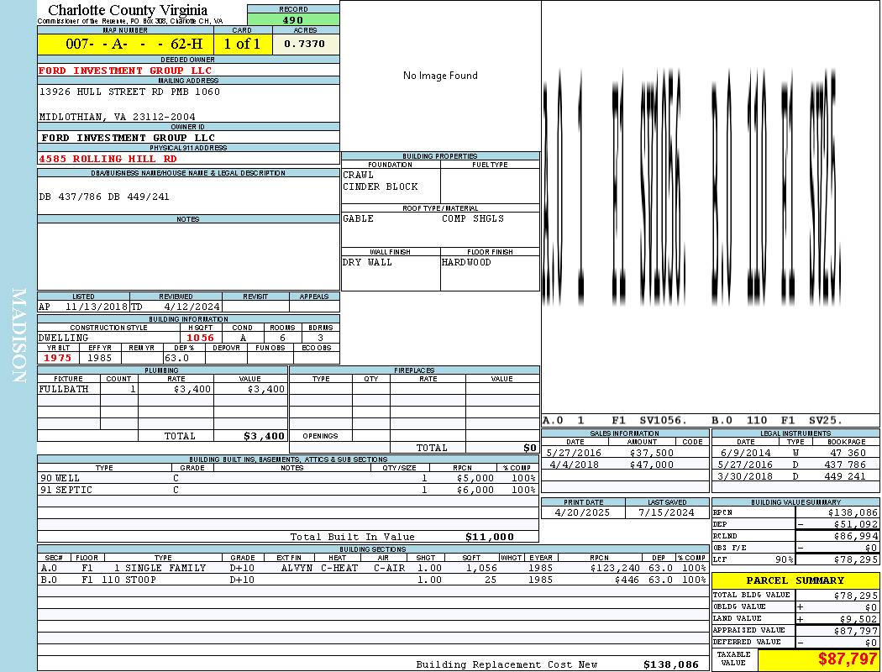
Task: Click the record number 490
Action: pos(292,19)
